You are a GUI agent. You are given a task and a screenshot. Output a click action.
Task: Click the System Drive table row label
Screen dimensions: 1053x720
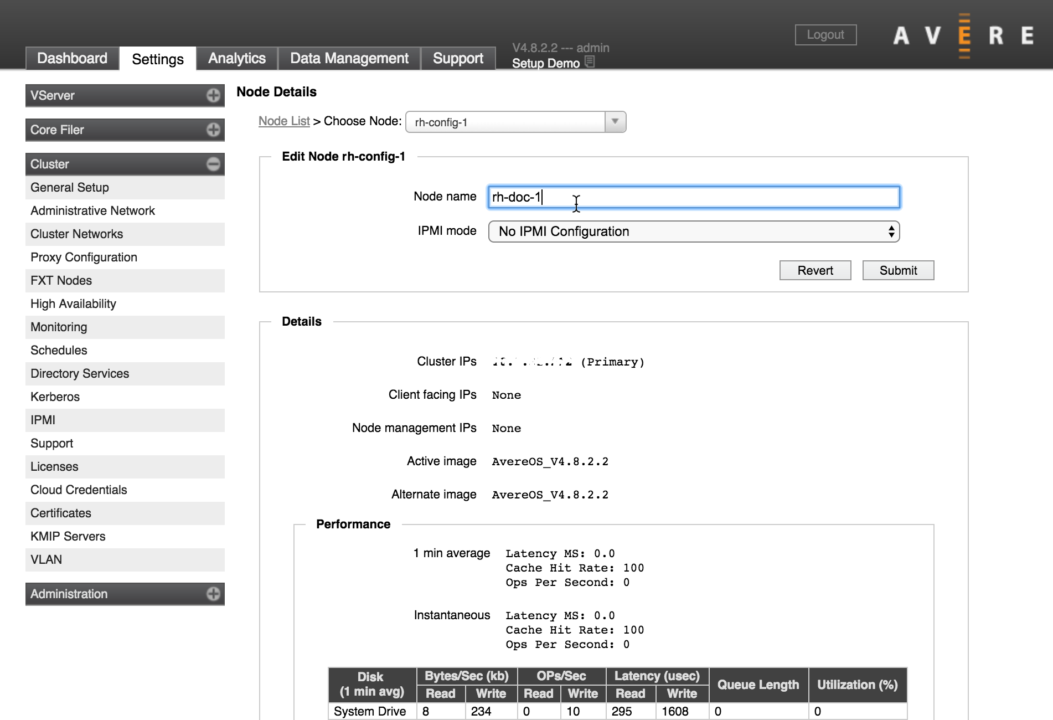(370, 711)
